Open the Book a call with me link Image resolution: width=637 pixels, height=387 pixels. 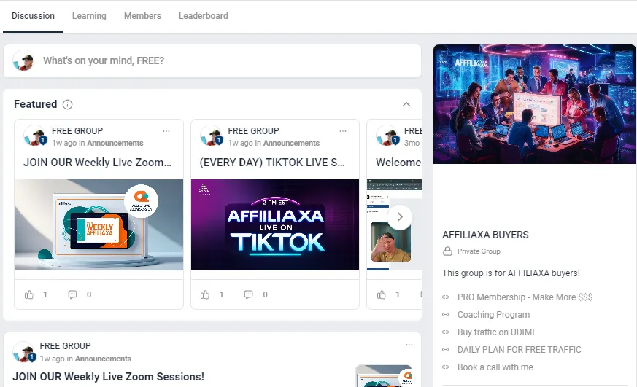tap(495, 367)
